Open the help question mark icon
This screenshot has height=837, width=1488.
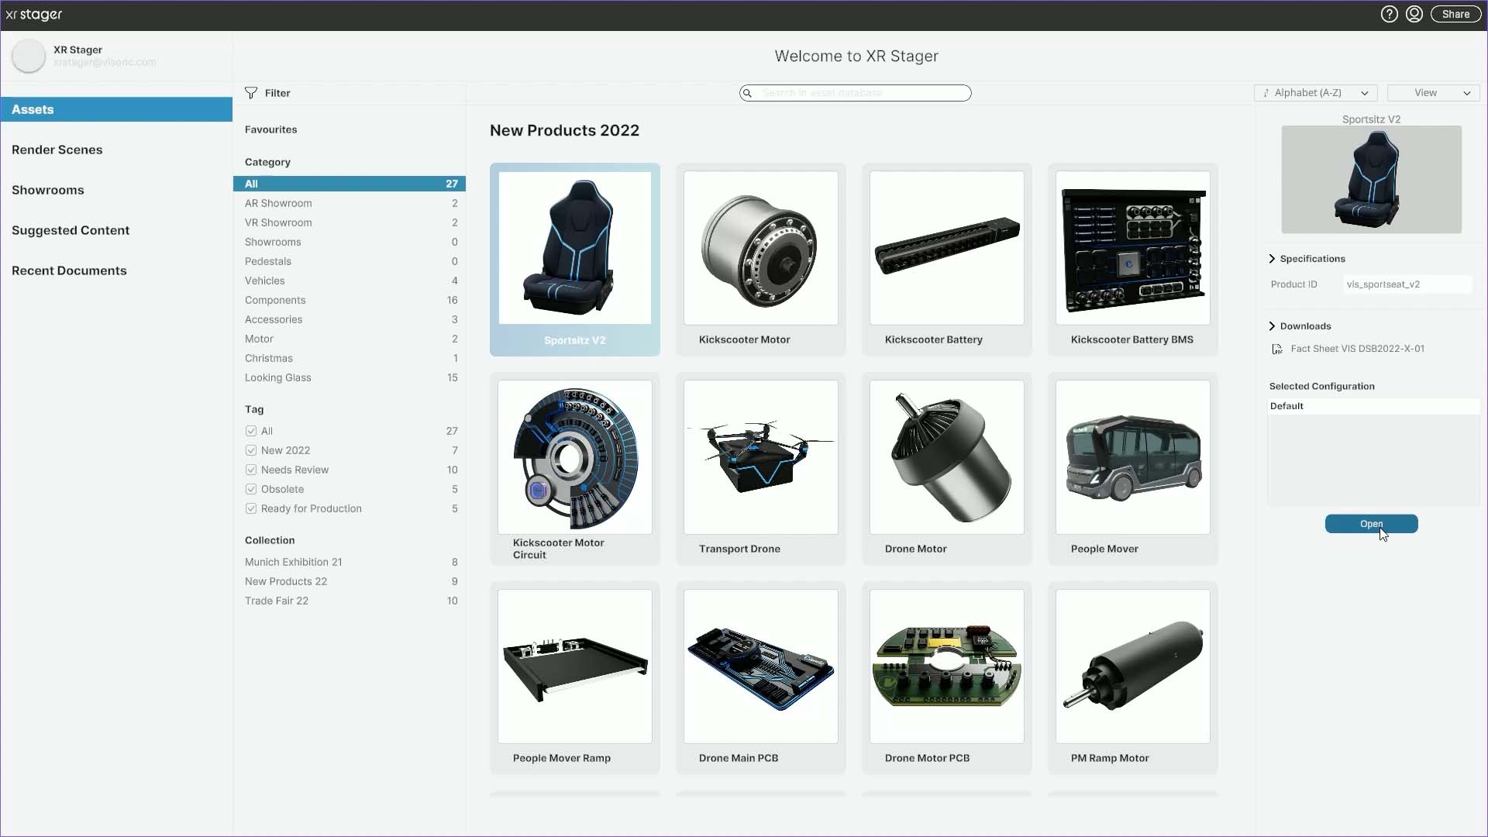1389,14
